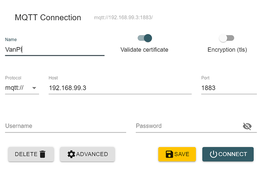259x171 pixels.
Task: Click the trash can icon on Delete
Action: click(x=42, y=154)
